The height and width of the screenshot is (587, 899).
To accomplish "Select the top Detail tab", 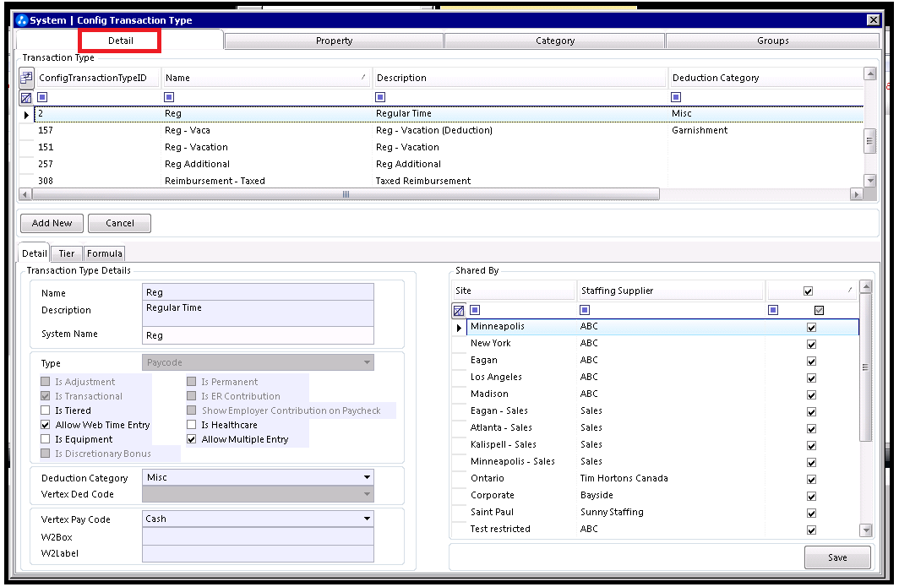I will click(x=120, y=41).
